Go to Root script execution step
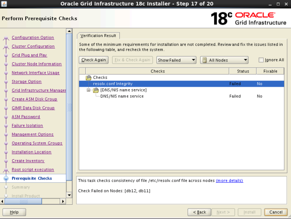 (x=33, y=170)
